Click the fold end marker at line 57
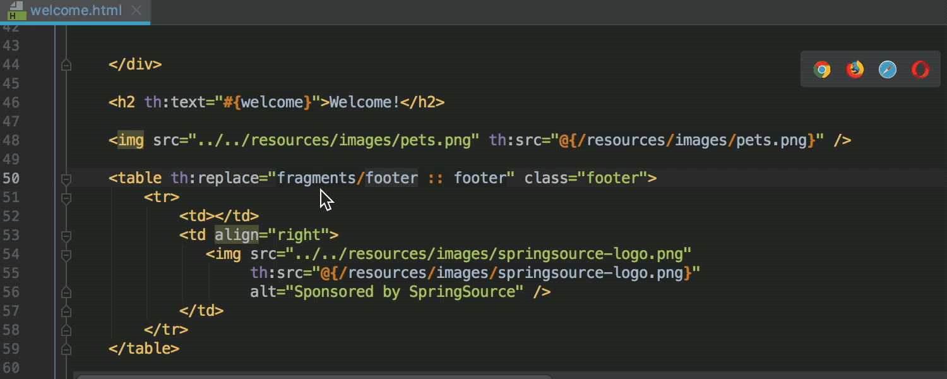The image size is (947, 379). (x=66, y=311)
